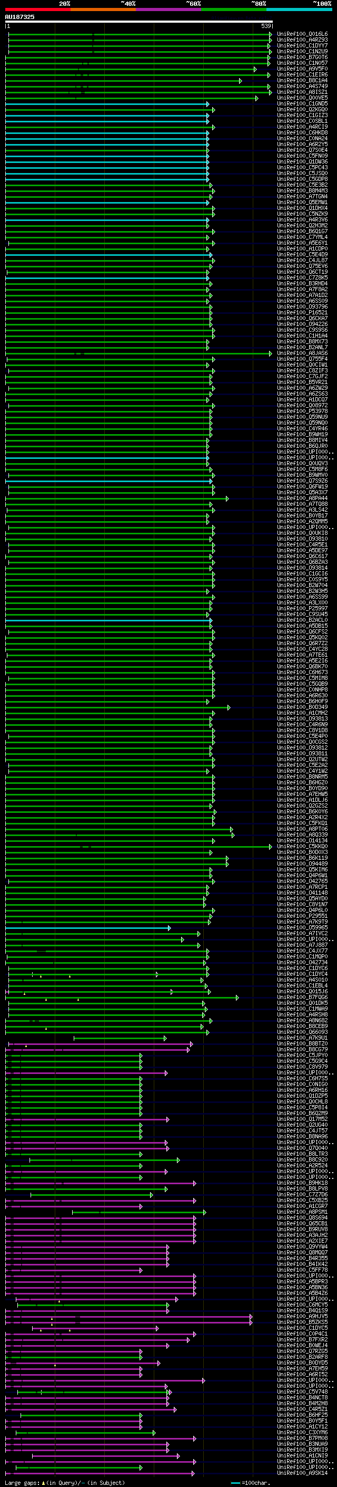Select hit UniRef100_O94489

302,864
